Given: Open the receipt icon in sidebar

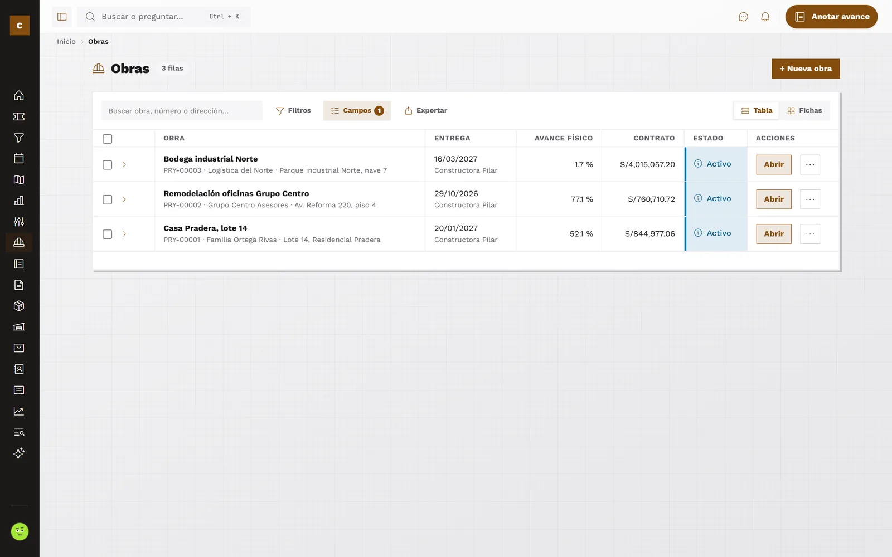Looking at the screenshot, I should (x=19, y=390).
